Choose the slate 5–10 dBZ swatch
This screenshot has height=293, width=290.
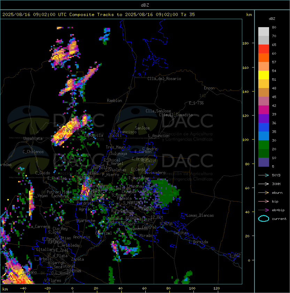click(264, 162)
